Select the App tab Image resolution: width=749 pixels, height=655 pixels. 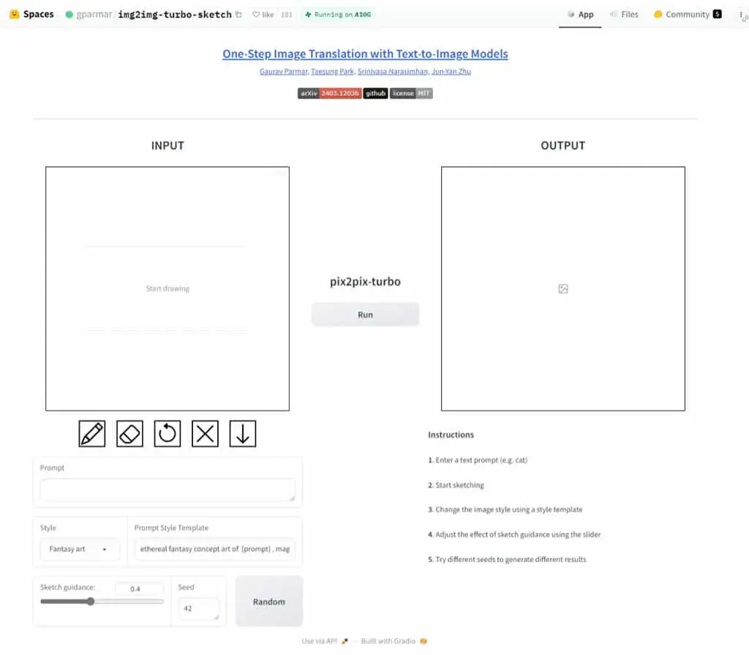(x=580, y=15)
